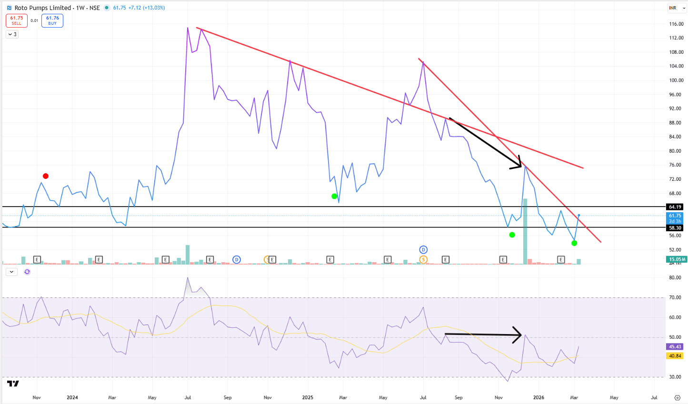Screen dimensions: 688x404
Task: Click the 76.00 price axis label
Action: click(675, 165)
